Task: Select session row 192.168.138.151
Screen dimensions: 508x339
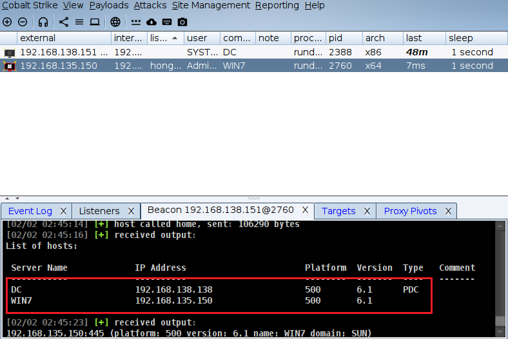Action: (254, 52)
